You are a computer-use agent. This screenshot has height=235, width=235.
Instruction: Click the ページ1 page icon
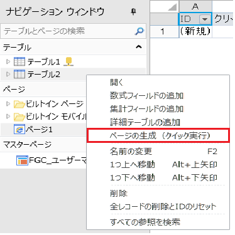pos(19,130)
